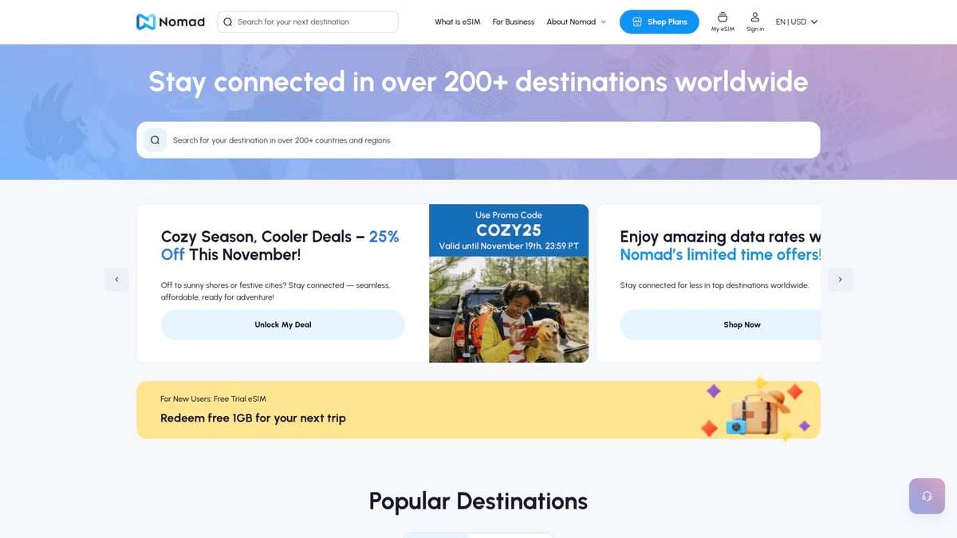Open the EN | USD language selector
This screenshot has height=538, width=957.
click(797, 22)
